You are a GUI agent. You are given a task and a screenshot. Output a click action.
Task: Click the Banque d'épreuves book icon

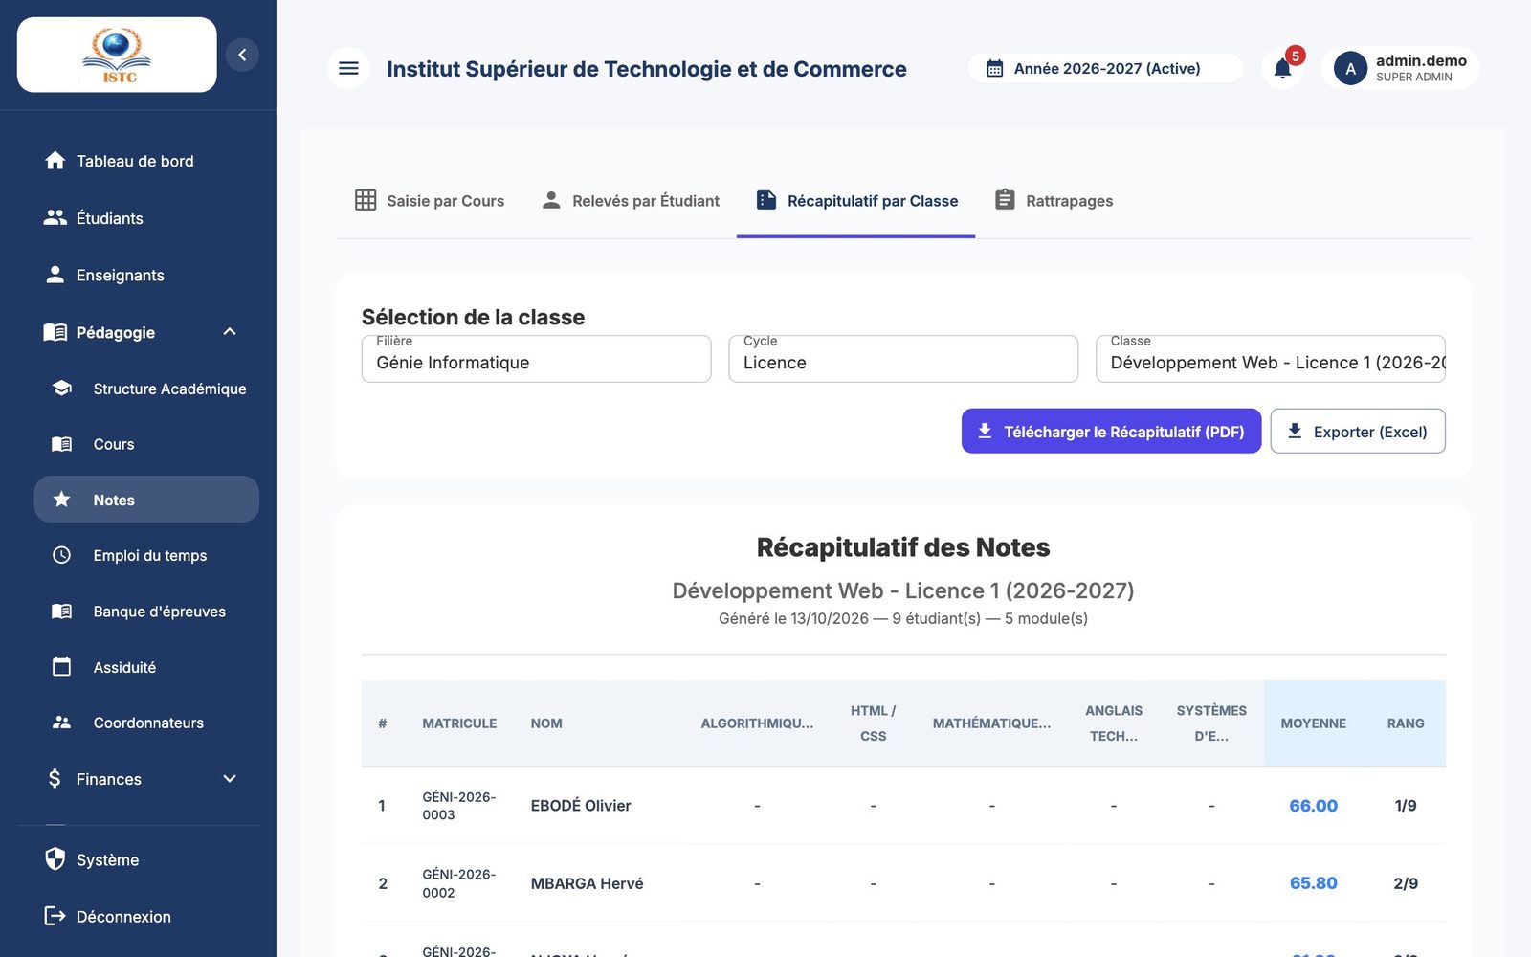point(62,612)
